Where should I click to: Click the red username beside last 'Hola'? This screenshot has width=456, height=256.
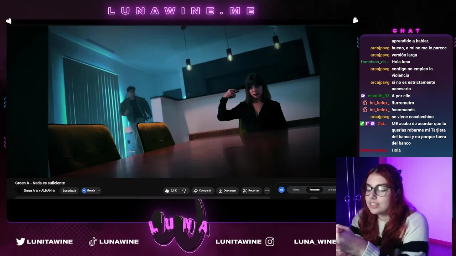374,150
